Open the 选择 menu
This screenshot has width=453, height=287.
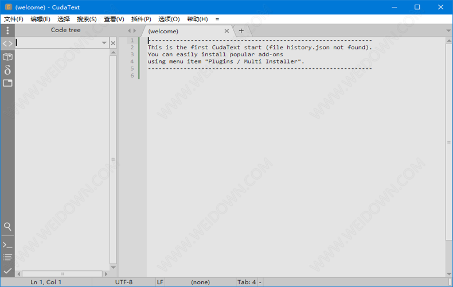point(64,19)
